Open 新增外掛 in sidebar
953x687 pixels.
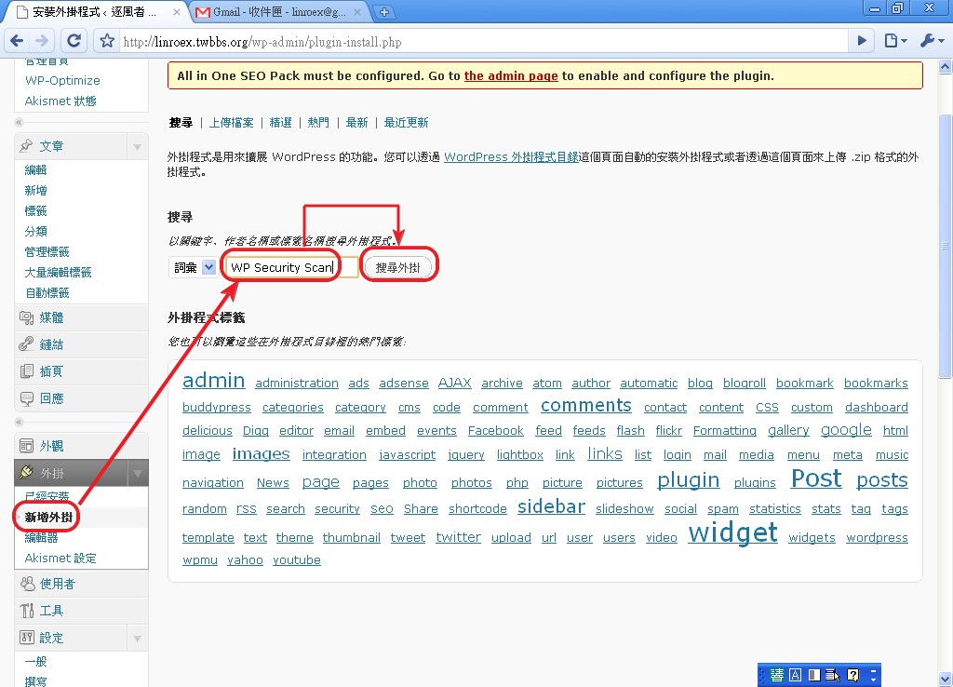click(x=48, y=517)
